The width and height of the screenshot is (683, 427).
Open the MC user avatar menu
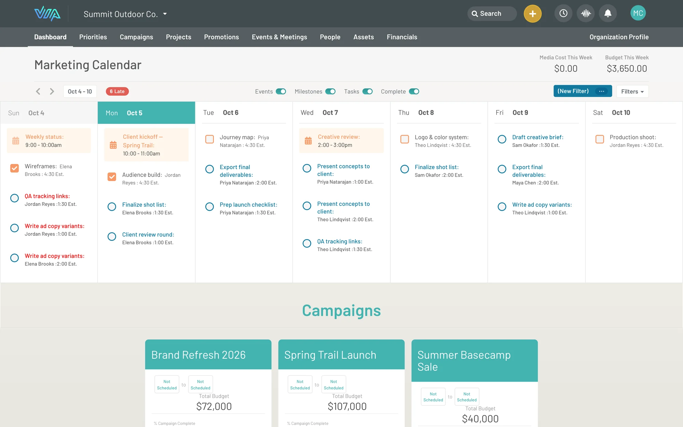click(x=638, y=13)
